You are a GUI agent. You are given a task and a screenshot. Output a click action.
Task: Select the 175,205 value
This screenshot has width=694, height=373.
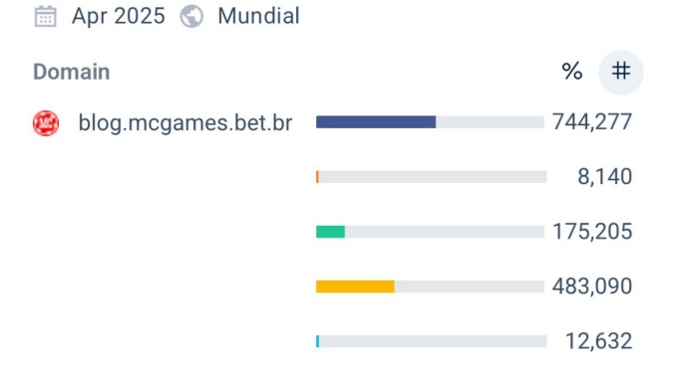[592, 232]
